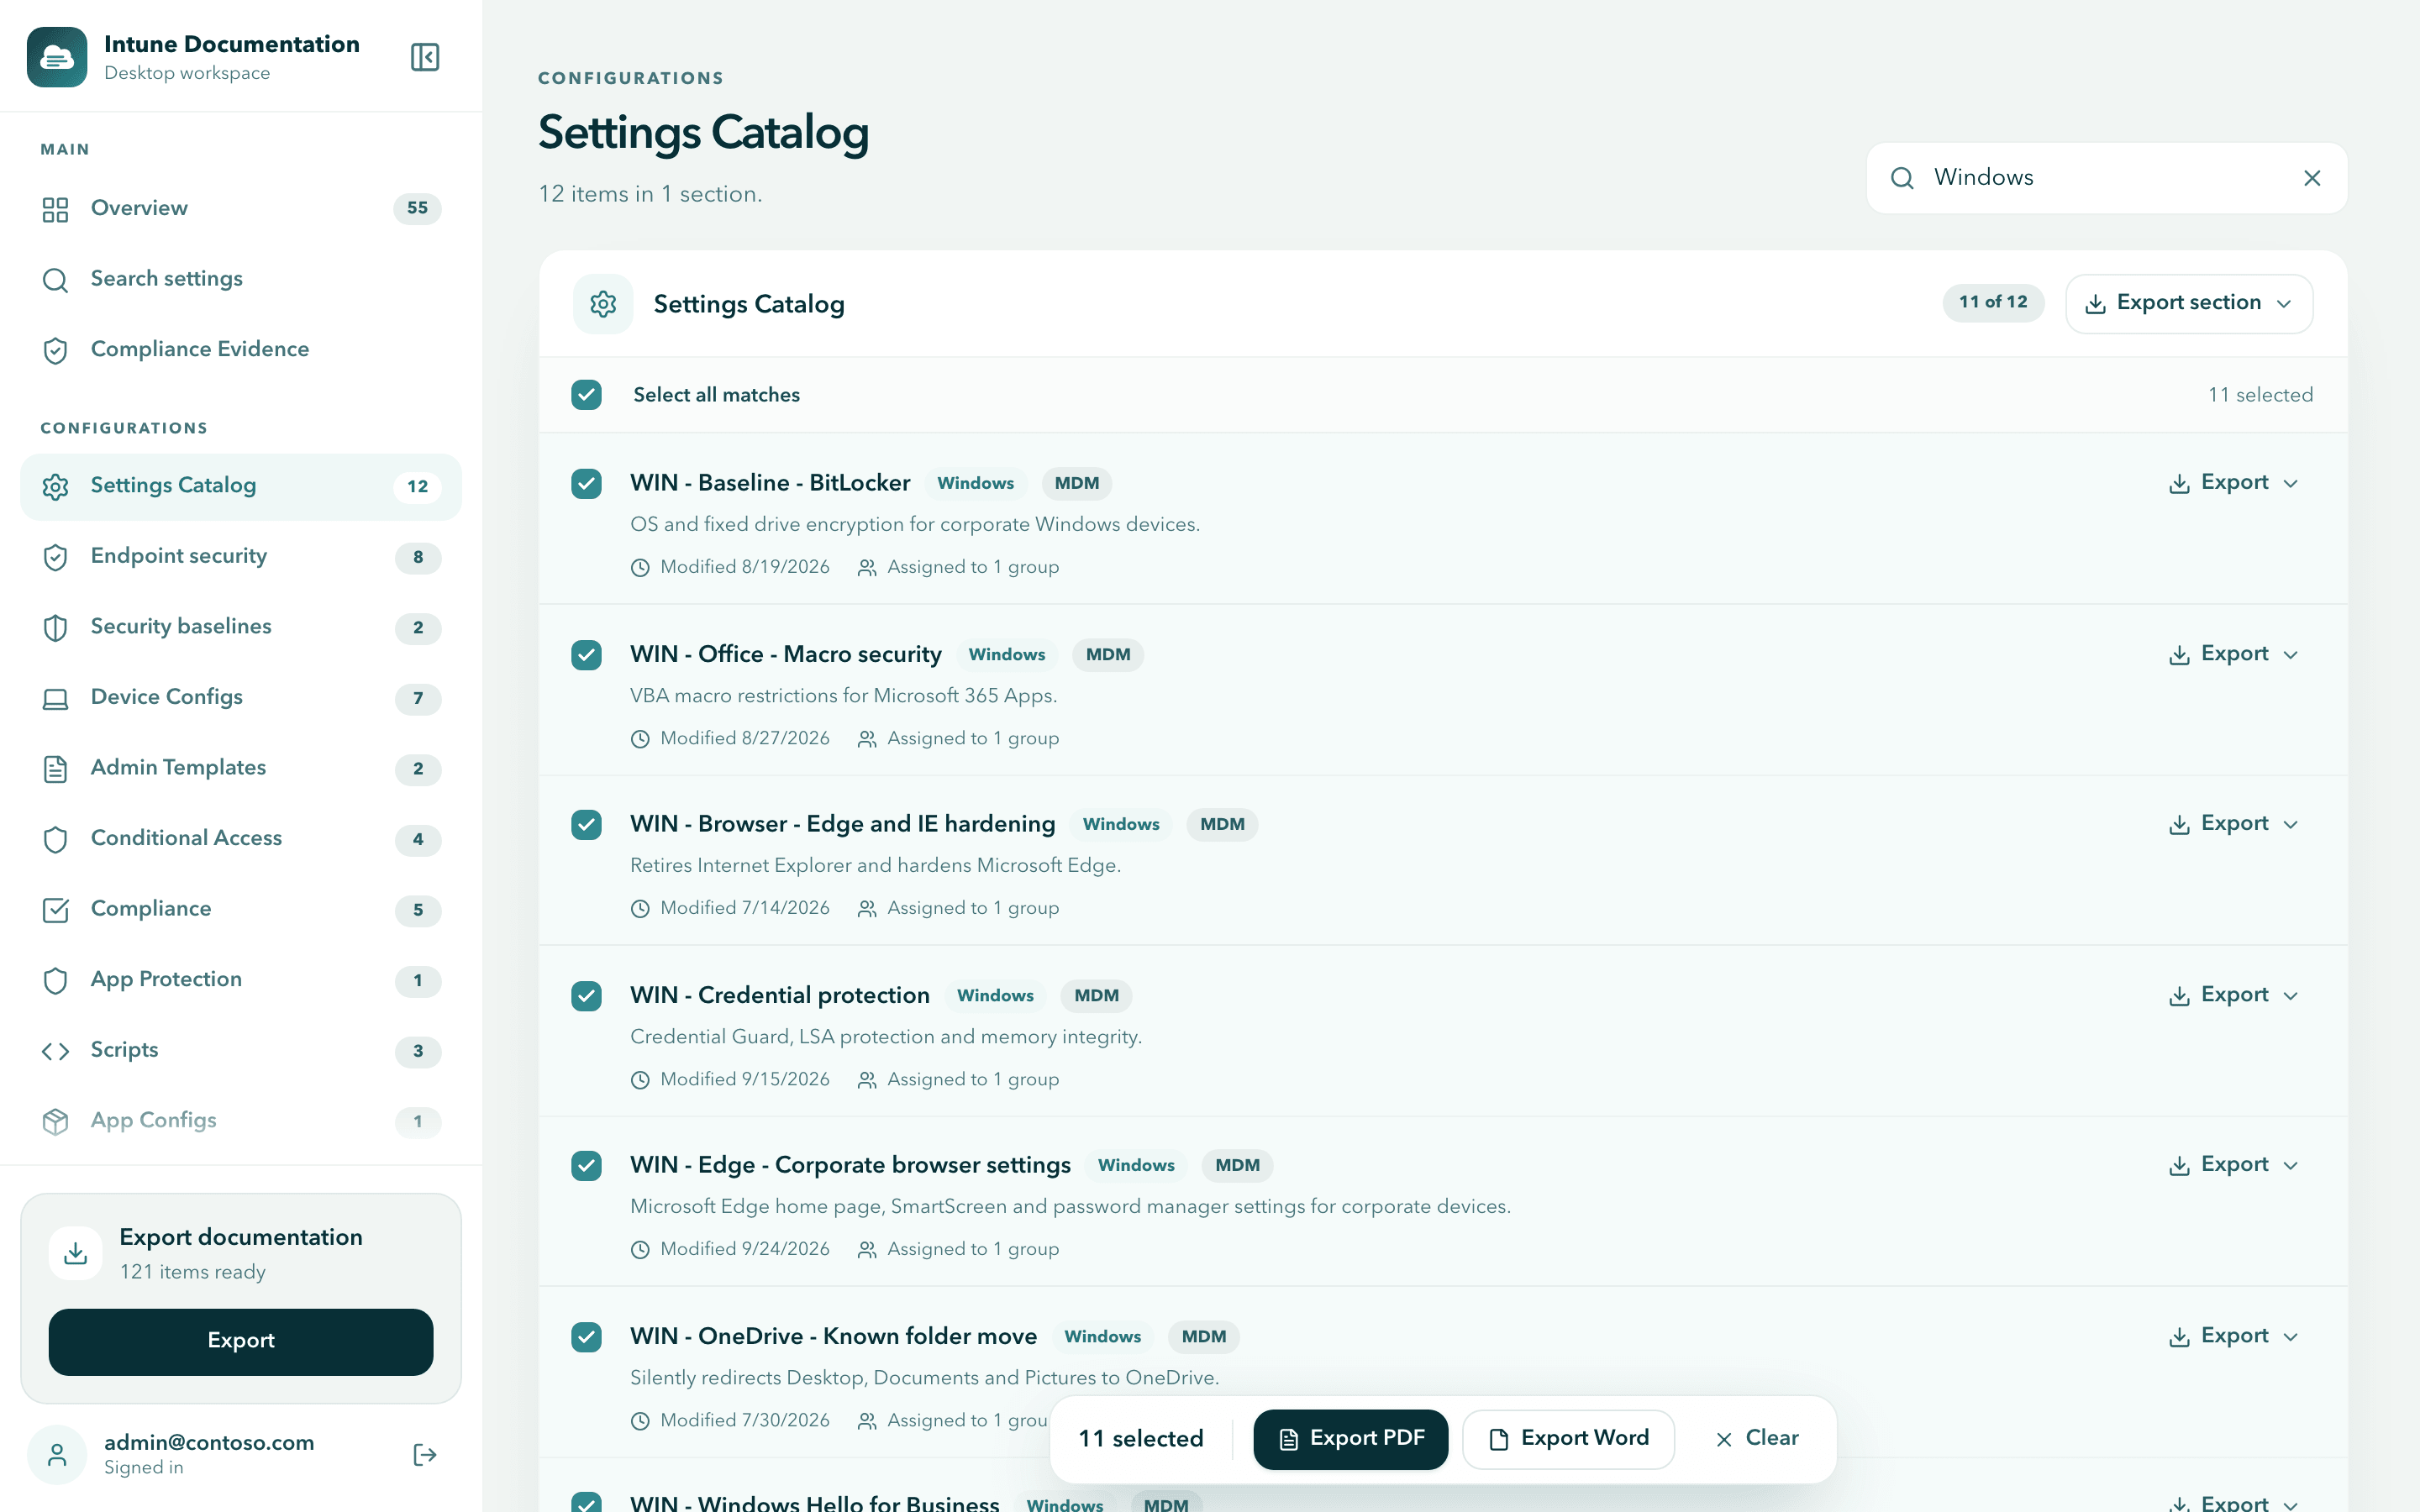Click the Settings Catalog gear icon in section header
Viewport: 2420px width, 1512px height.
tap(603, 304)
